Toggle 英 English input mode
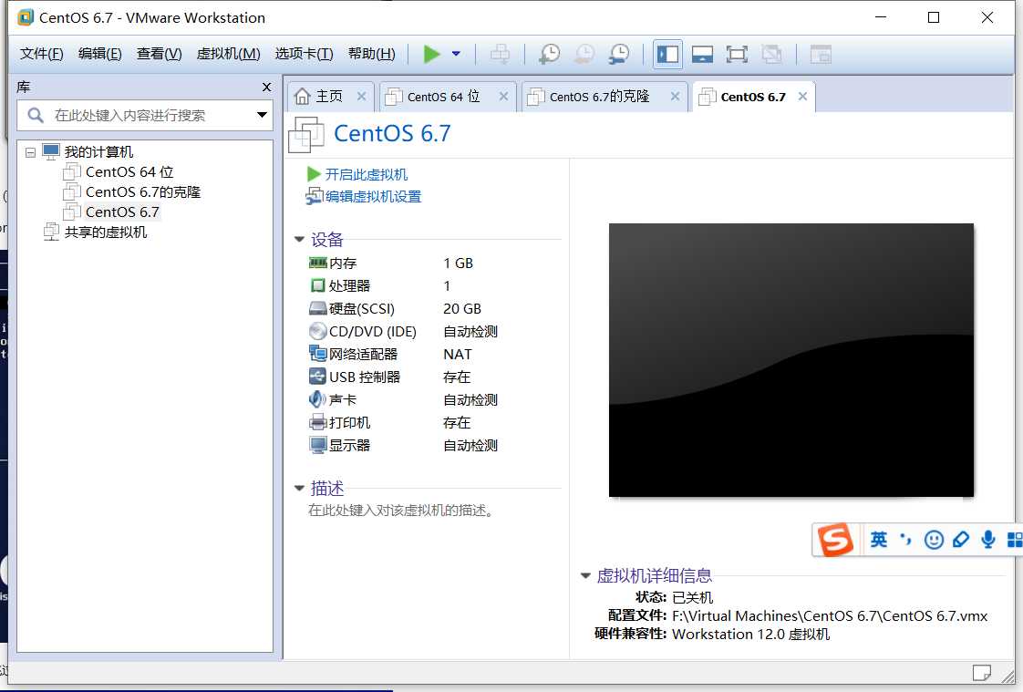Viewport: 1023px width, 692px height. [x=879, y=540]
